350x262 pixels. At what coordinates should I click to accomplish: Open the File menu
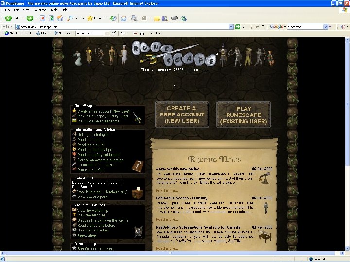(7, 10)
